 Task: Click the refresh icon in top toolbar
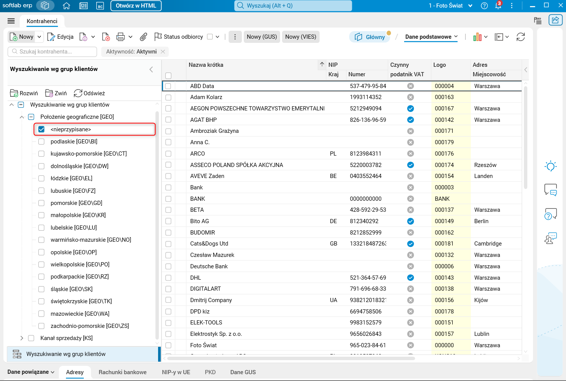521,37
